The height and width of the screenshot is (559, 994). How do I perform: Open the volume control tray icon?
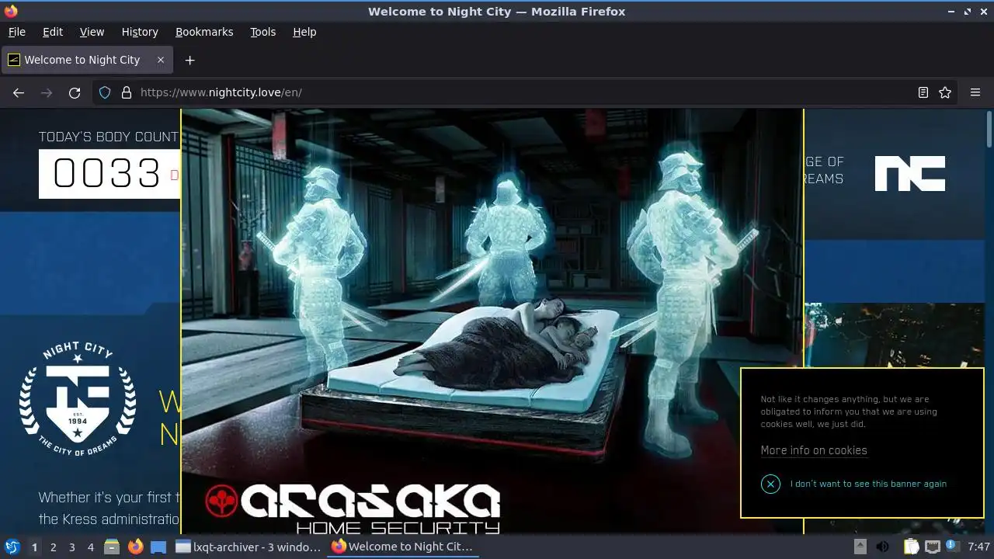(x=882, y=547)
